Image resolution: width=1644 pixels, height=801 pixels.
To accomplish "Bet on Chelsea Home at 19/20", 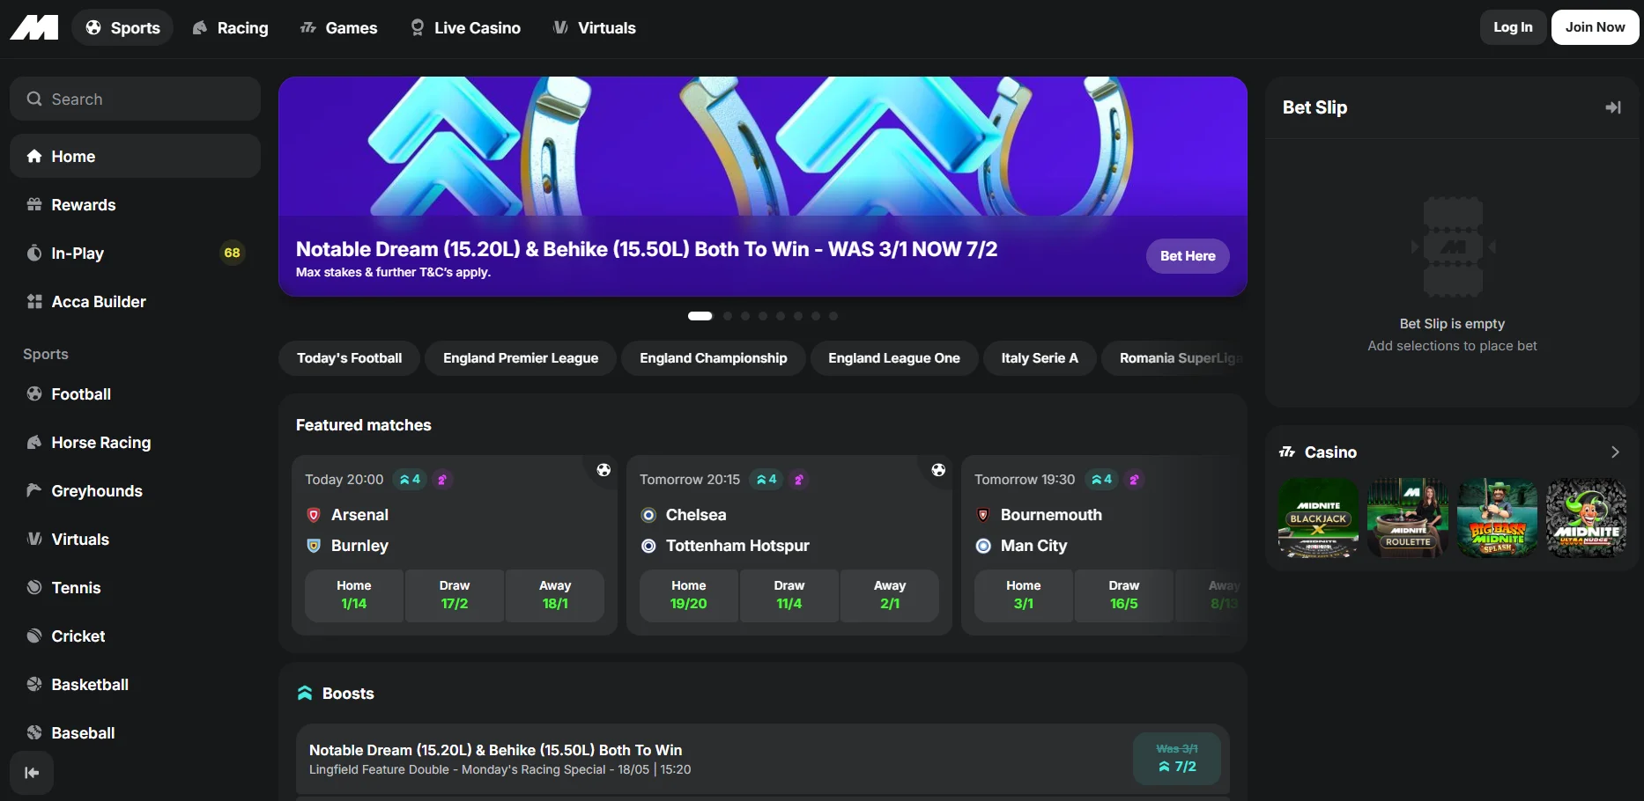I will [x=689, y=596].
